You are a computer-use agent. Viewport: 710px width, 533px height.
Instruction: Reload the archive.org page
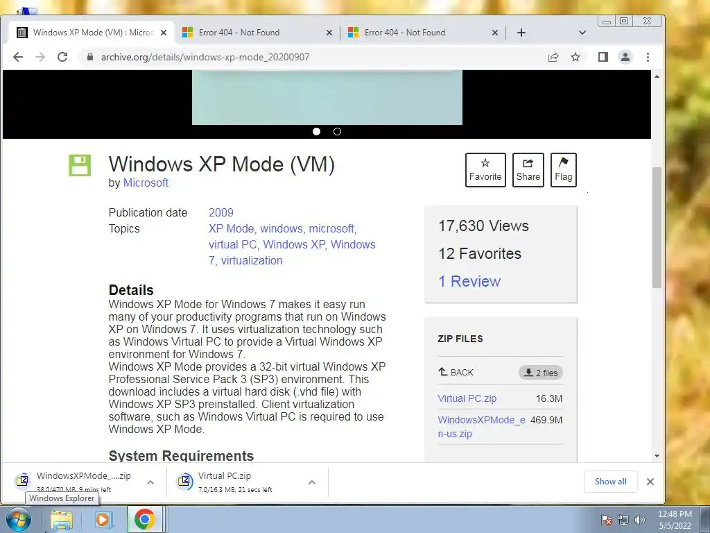point(62,57)
